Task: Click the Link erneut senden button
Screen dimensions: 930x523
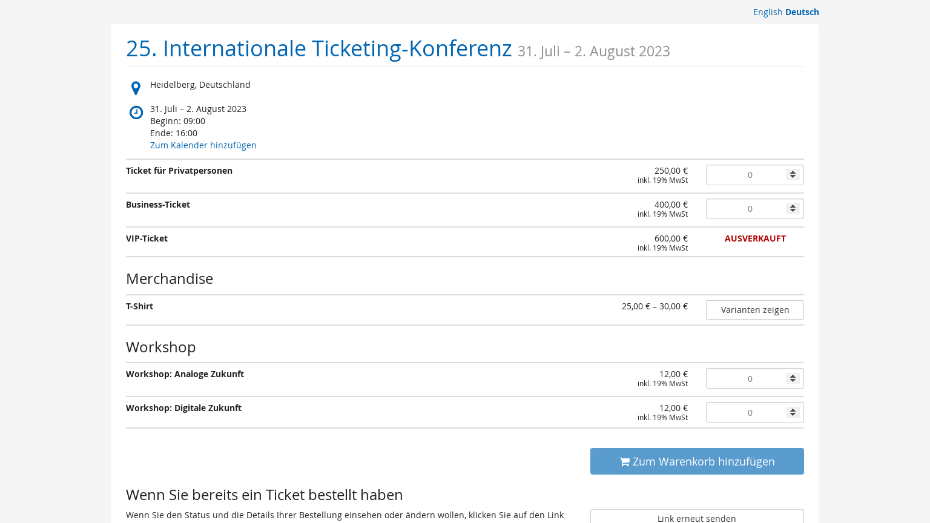Action: coord(696,518)
